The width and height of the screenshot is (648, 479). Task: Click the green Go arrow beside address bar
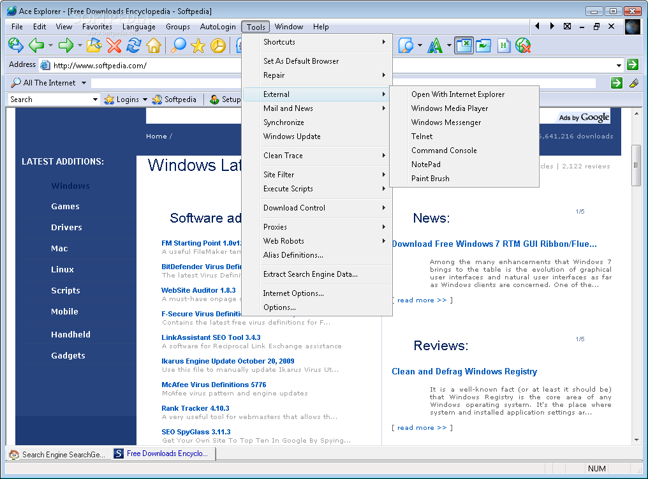coord(633,64)
